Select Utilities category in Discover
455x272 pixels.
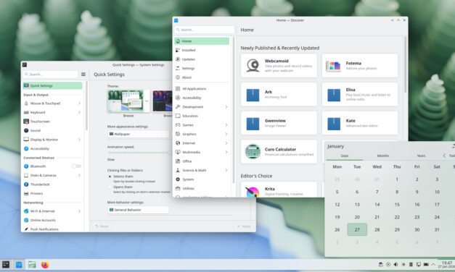pyautogui.click(x=202, y=188)
